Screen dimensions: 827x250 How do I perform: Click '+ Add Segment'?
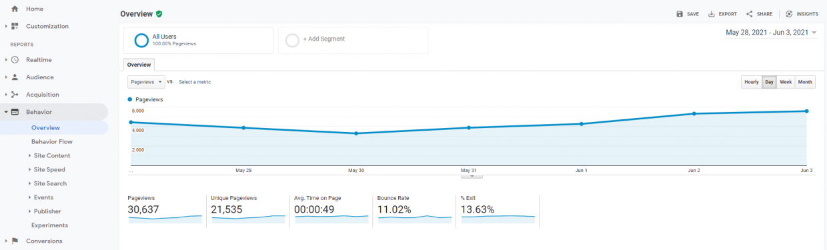coord(324,39)
